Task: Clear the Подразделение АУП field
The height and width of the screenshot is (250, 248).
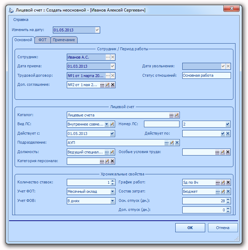Action: 177,143
